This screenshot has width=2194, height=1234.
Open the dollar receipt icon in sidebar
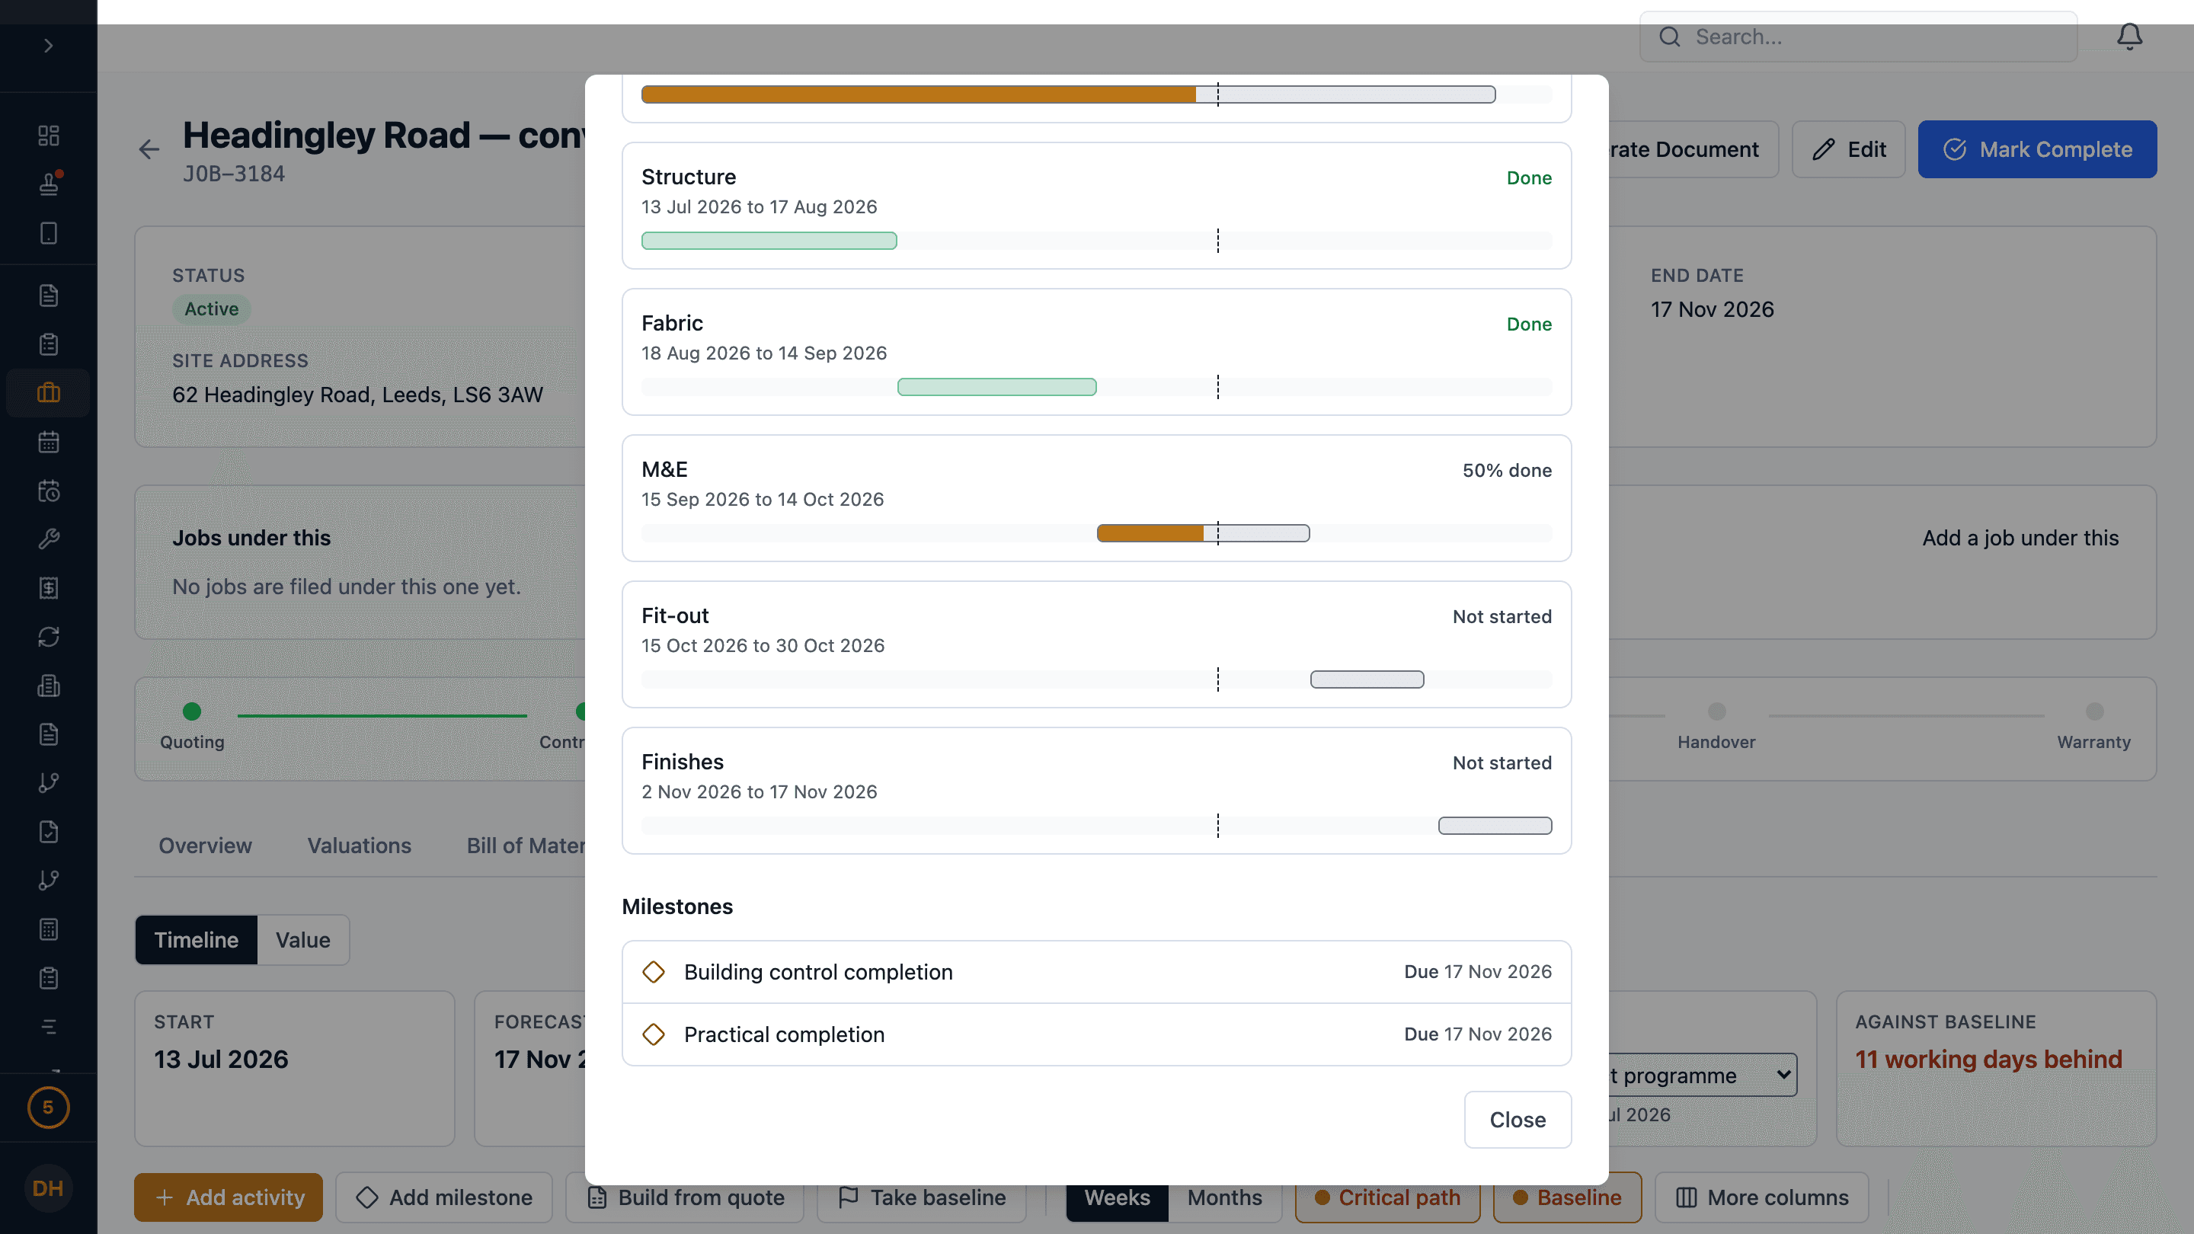point(49,587)
